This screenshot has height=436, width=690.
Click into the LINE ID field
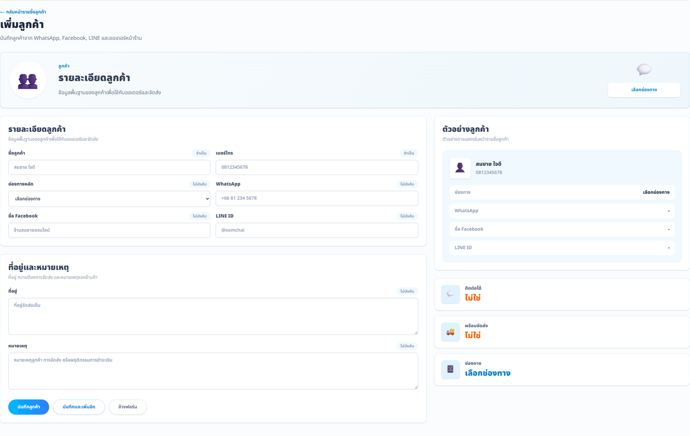317,230
